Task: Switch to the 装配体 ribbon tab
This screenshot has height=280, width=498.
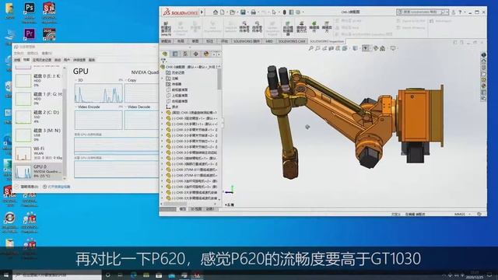Action: (166, 41)
